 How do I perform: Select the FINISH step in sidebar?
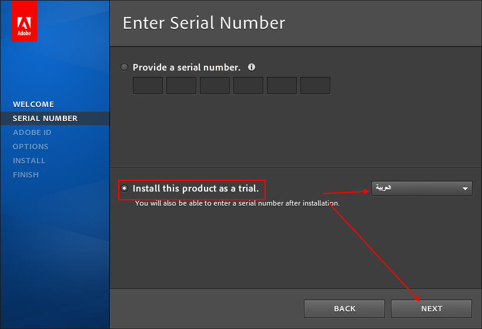pyautogui.click(x=25, y=175)
